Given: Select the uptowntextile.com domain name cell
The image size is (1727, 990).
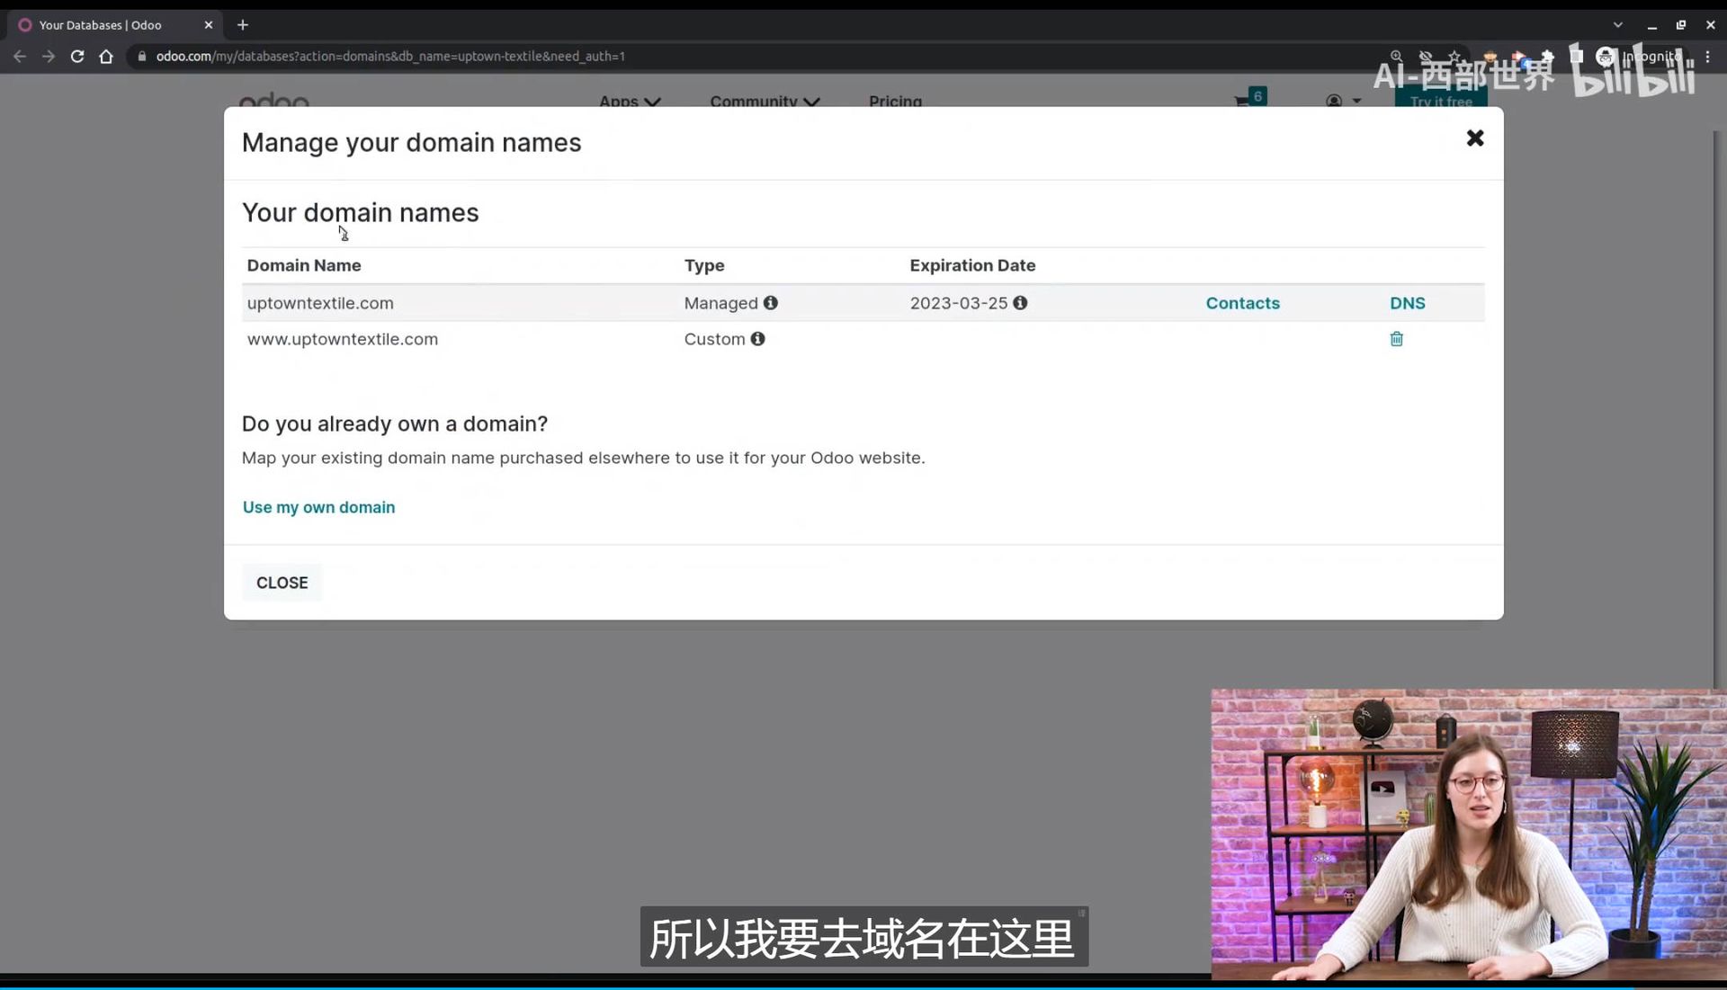Looking at the screenshot, I should pyautogui.click(x=320, y=303).
